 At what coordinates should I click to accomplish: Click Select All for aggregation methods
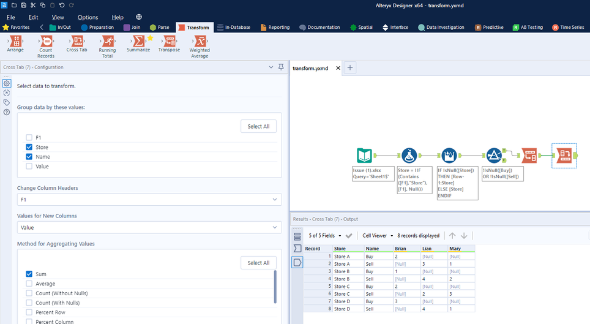pos(258,263)
